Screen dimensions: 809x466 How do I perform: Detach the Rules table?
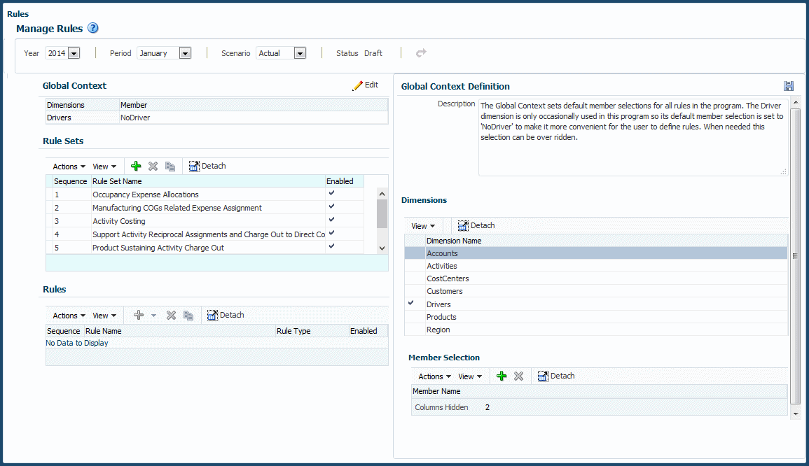(226, 315)
